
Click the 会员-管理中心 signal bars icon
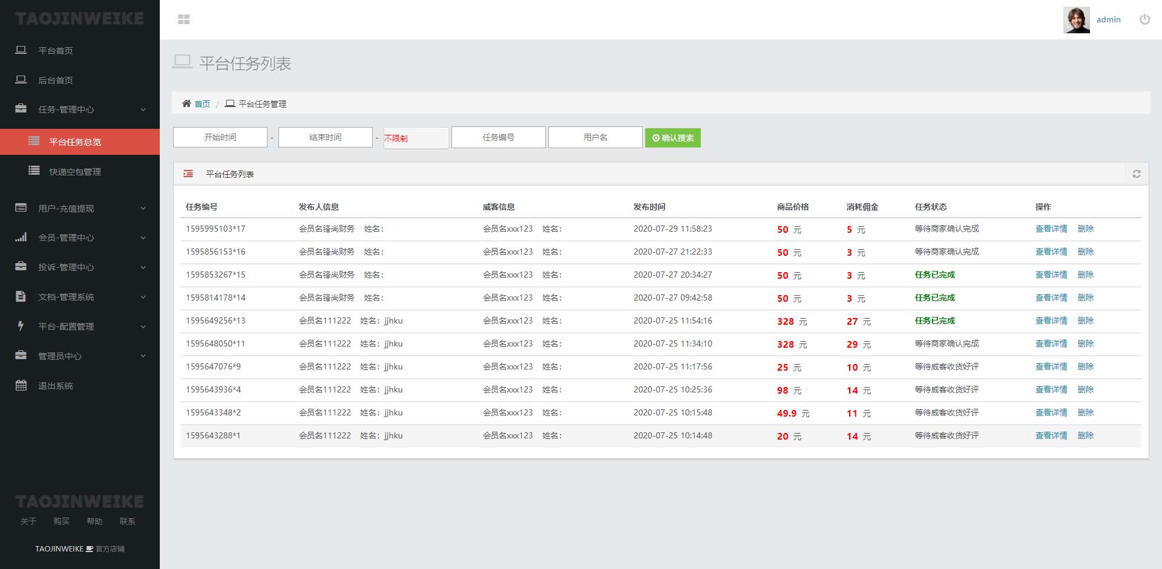21,237
